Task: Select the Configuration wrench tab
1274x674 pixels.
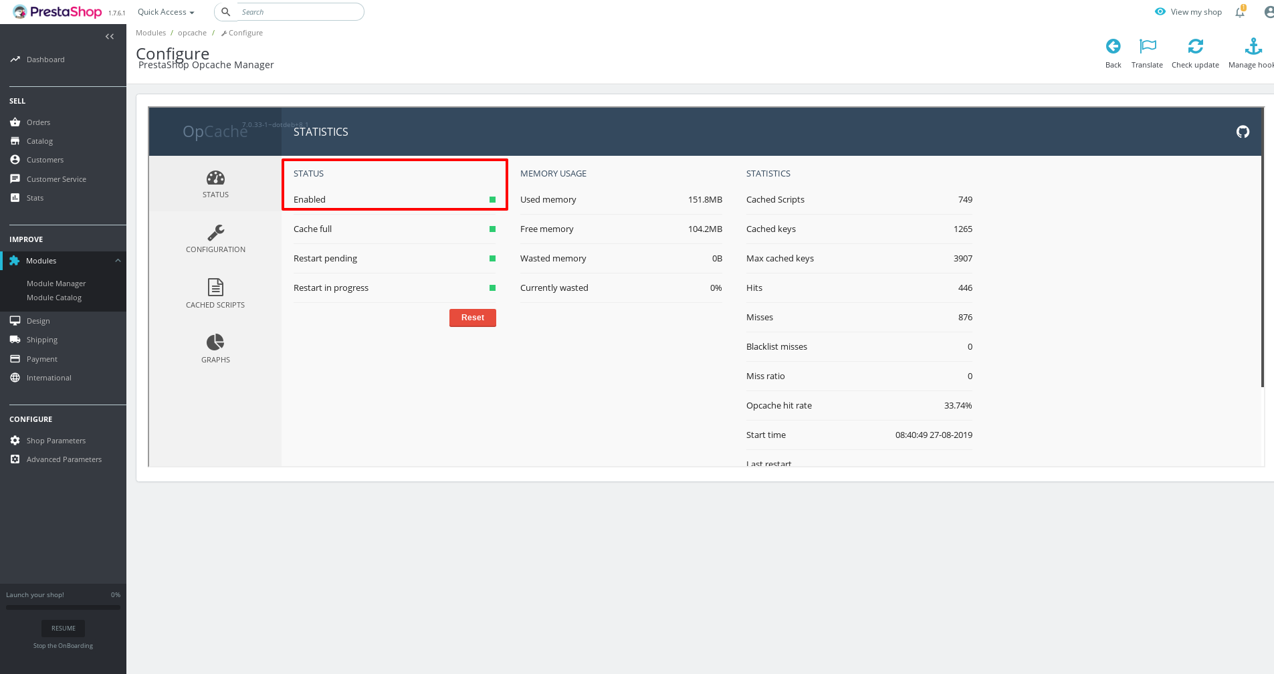Action: [x=215, y=239]
